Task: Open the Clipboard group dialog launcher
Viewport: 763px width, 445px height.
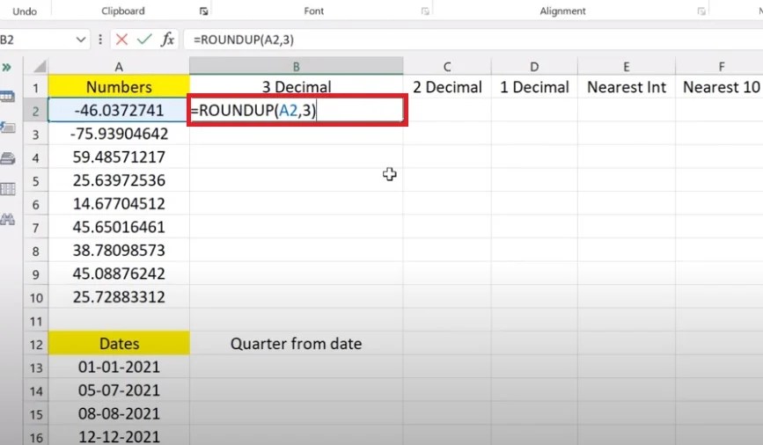Action: pyautogui.click(x=203, y=11)
